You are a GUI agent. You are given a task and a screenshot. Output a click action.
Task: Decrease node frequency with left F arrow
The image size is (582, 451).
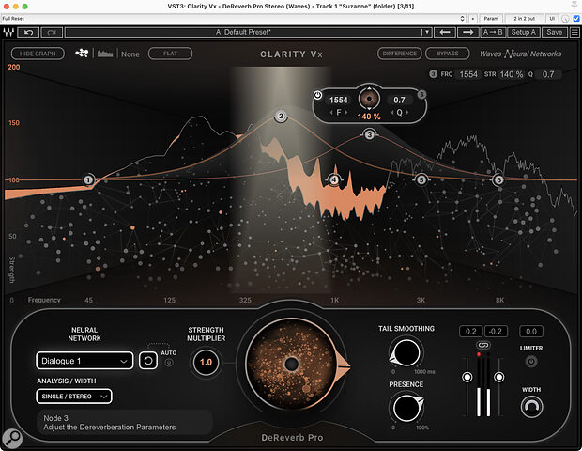coord(331,112)
